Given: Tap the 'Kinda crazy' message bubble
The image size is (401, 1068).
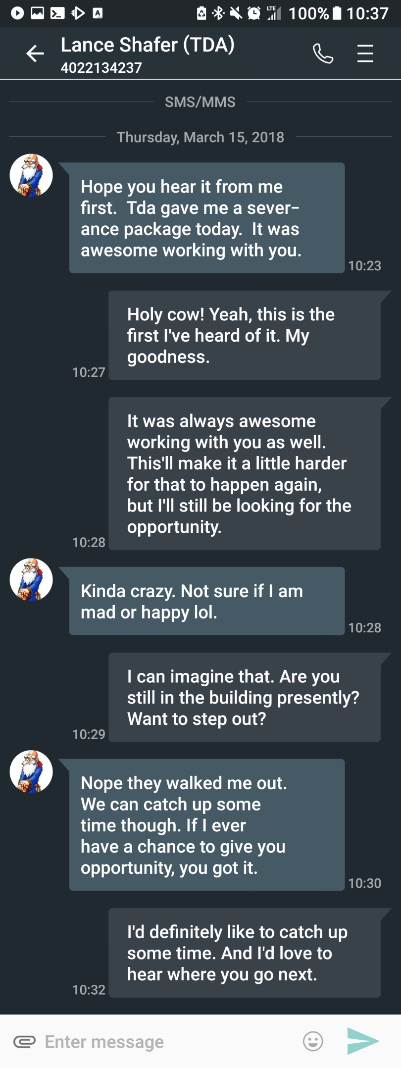Looking at the screenshot, I should (206, 601).
